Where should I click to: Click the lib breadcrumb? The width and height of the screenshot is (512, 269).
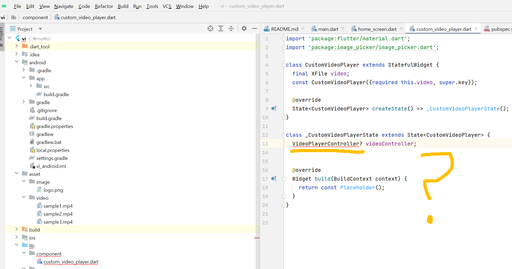tap(14, 17)
